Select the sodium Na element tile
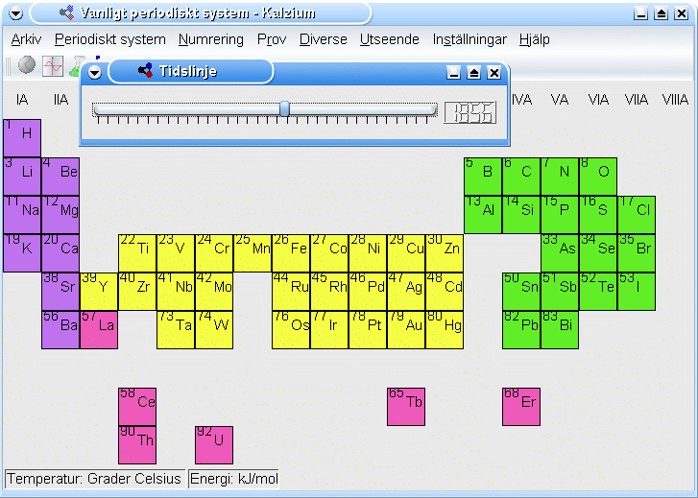This screenshot has height=498, width=698. tap(22, 215)
